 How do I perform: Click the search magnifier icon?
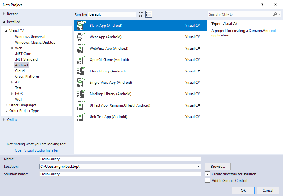point(275,14)
